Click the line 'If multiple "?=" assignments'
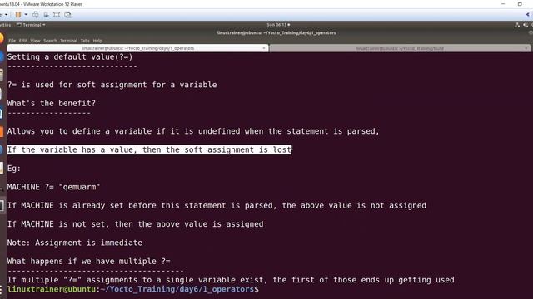 [231, 280]
